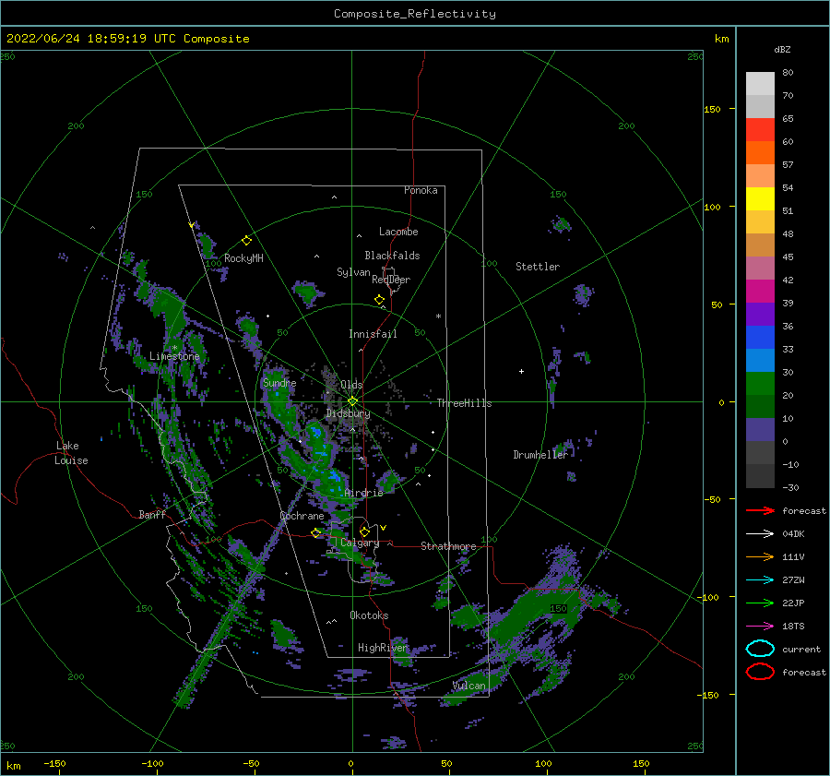Click the -30 value on the dBZ scale
The width and height of the screenshot is (830, 776).
point(791,487)
